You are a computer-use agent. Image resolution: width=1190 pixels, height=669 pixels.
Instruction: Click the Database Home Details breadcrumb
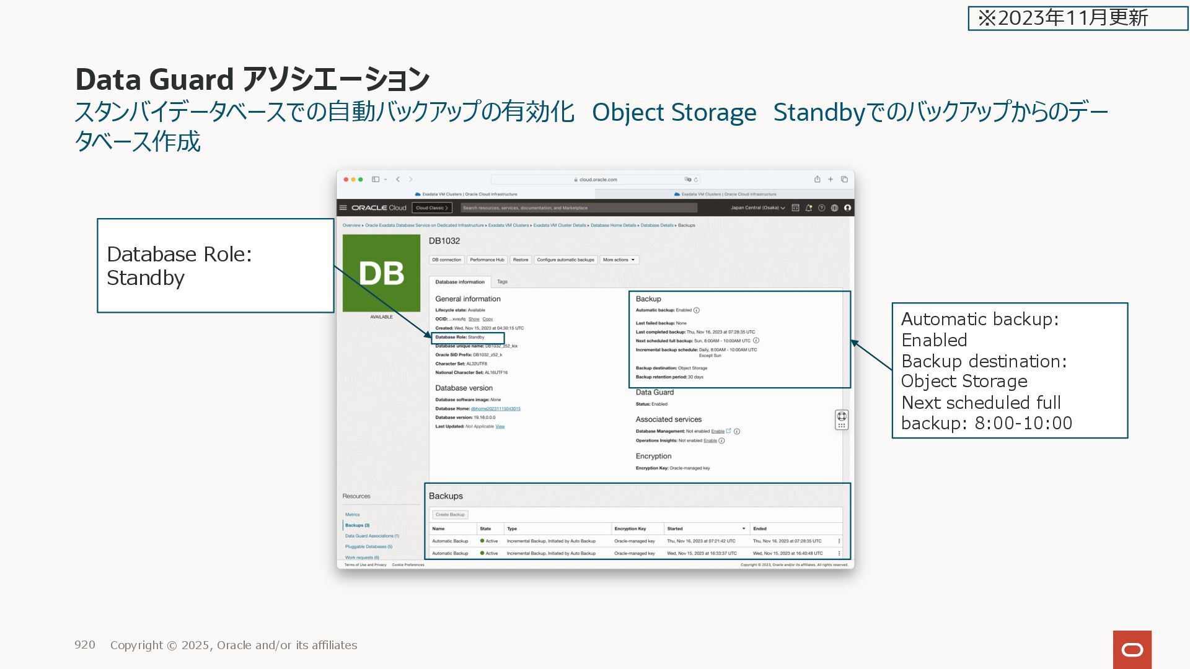pos(613,225)
